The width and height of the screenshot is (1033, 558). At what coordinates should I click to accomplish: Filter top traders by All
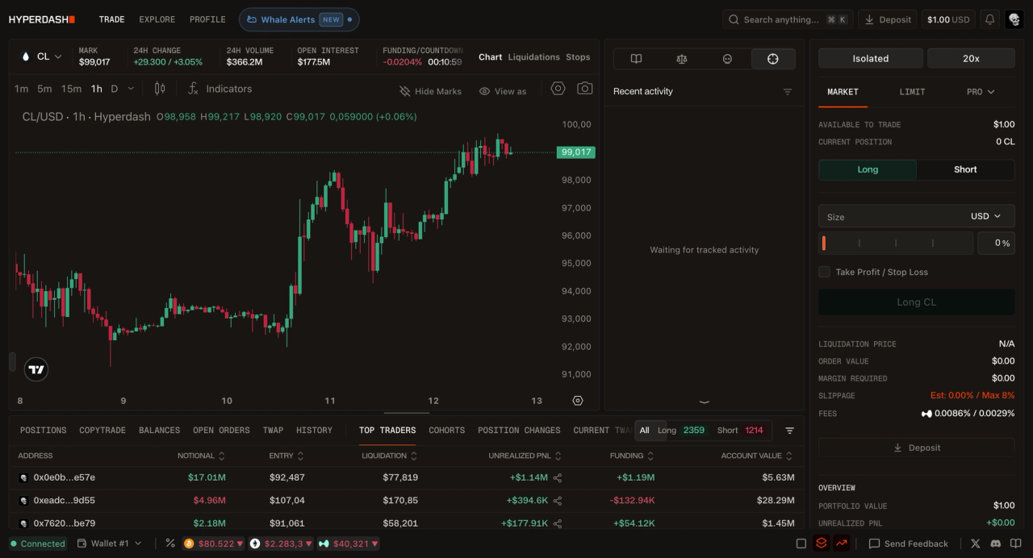click(x=644, y=431)
